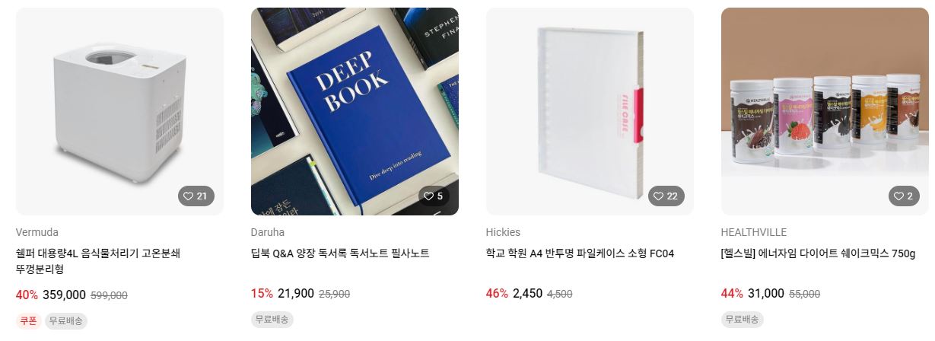Add the file case to wishlist via heart
This screenshot has height=341, width=935.
click(x=666, y=196)
